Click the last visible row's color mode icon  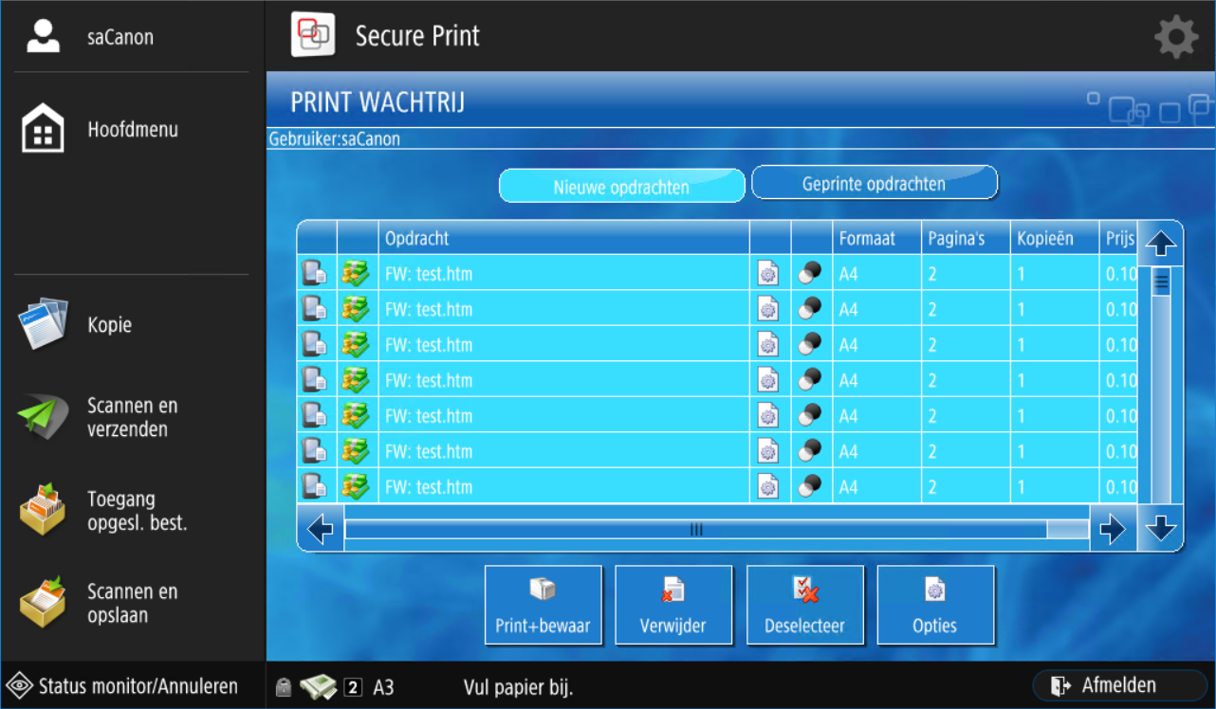(x=810, y=486)
